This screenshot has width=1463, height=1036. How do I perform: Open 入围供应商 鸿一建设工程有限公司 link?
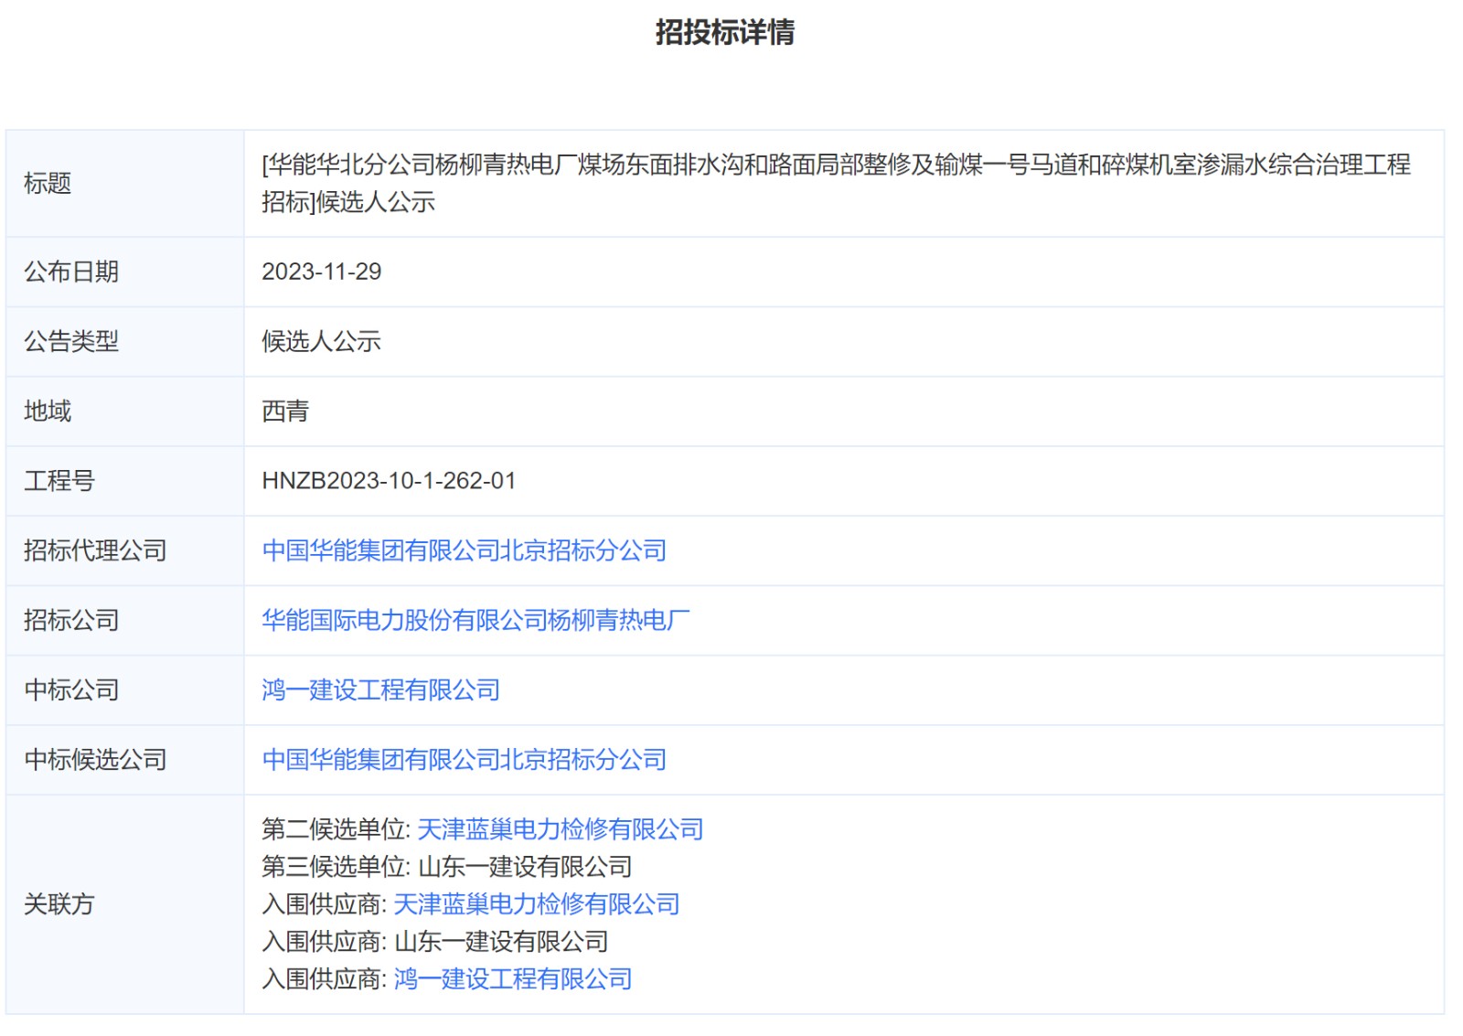click(x=512, y=979)
